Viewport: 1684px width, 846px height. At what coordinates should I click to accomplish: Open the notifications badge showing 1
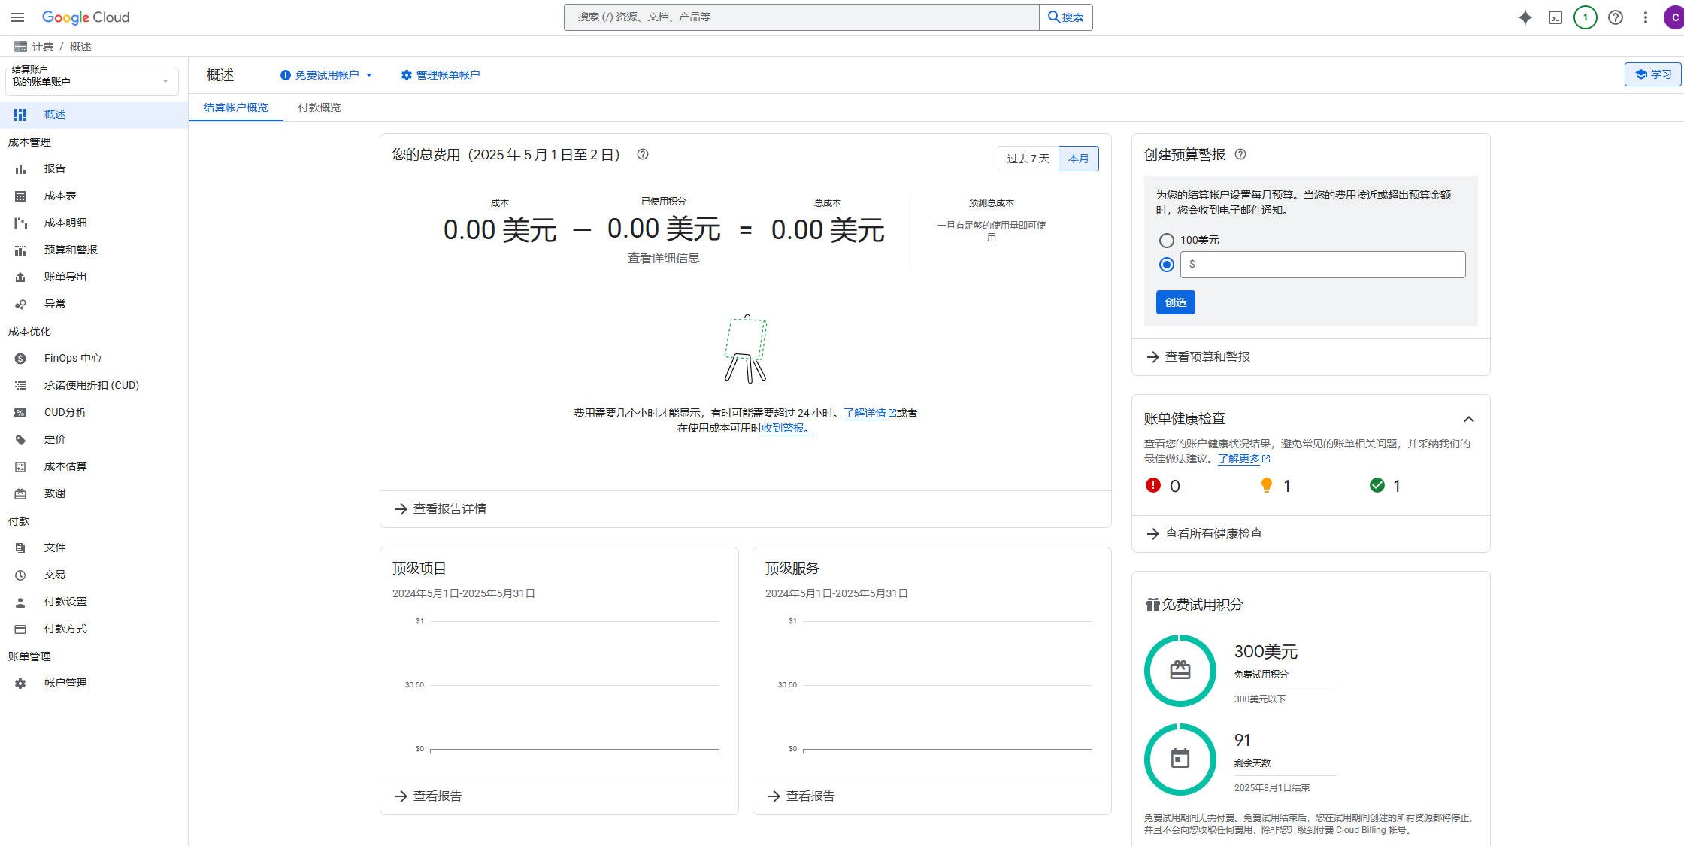click(x=1585, y=17)
